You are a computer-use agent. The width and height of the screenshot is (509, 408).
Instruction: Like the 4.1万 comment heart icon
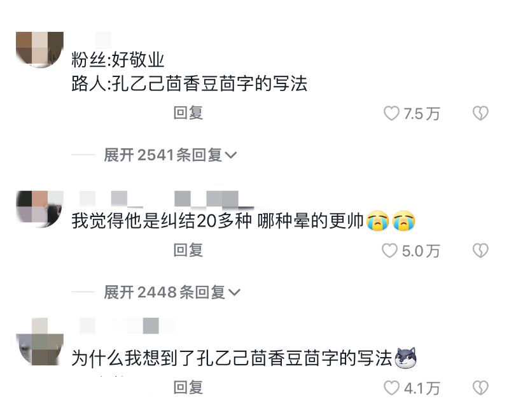point(391,388)
